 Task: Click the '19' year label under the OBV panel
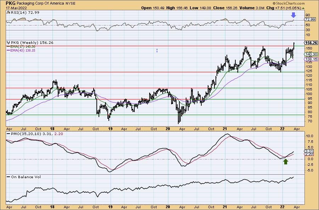110,207
